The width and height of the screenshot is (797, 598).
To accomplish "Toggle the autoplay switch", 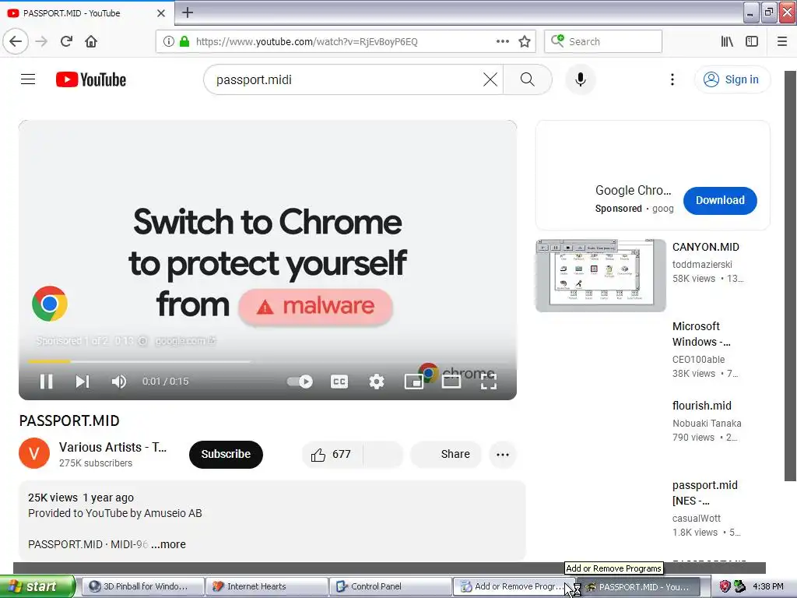I will [x=300, y=382].
